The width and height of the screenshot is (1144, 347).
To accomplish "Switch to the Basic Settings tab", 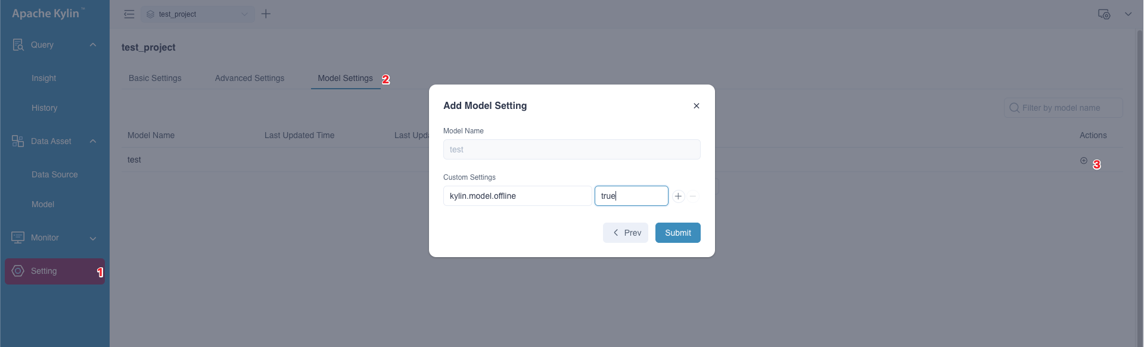I will point(155,78).
